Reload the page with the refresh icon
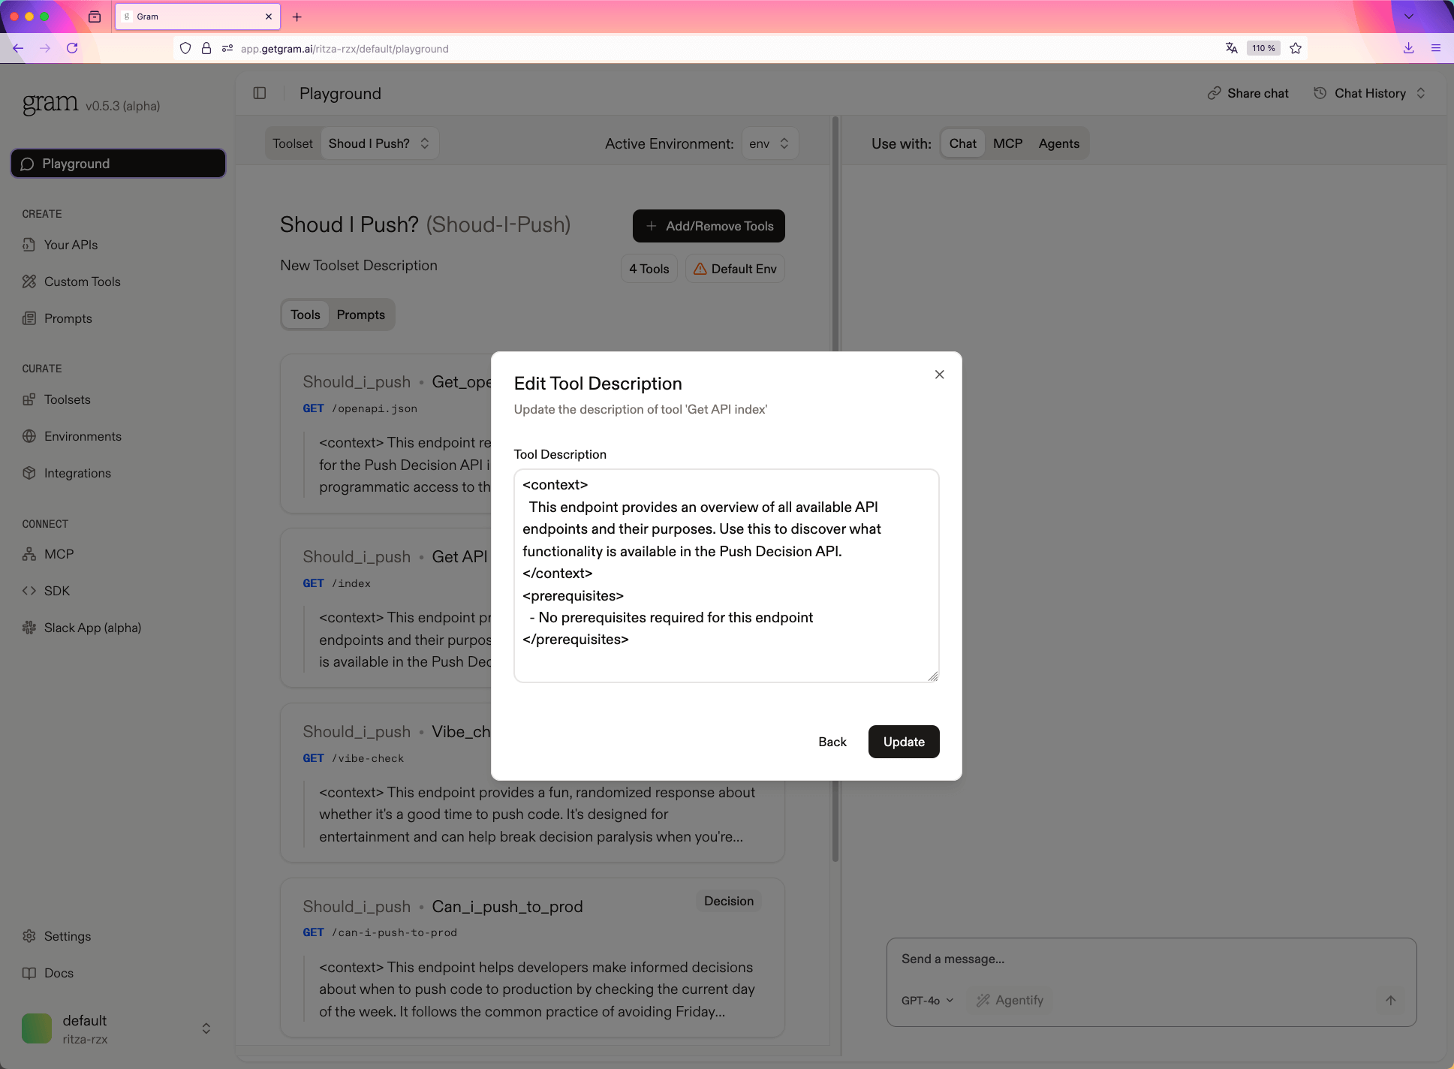The image size is (1454, 1069). [x=72, y=48]
